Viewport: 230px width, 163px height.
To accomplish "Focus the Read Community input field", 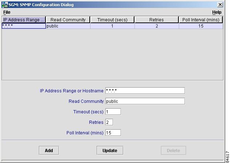I will tap(145, 101).
